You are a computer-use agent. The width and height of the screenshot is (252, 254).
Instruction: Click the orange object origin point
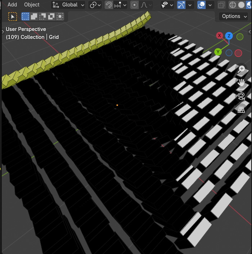[117, 105]
